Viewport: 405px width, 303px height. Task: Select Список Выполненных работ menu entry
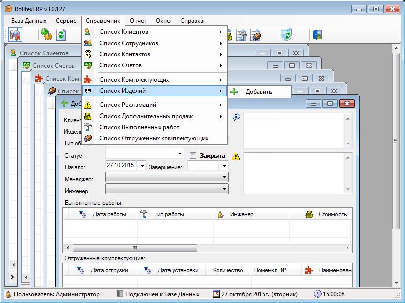coord(154,127)
